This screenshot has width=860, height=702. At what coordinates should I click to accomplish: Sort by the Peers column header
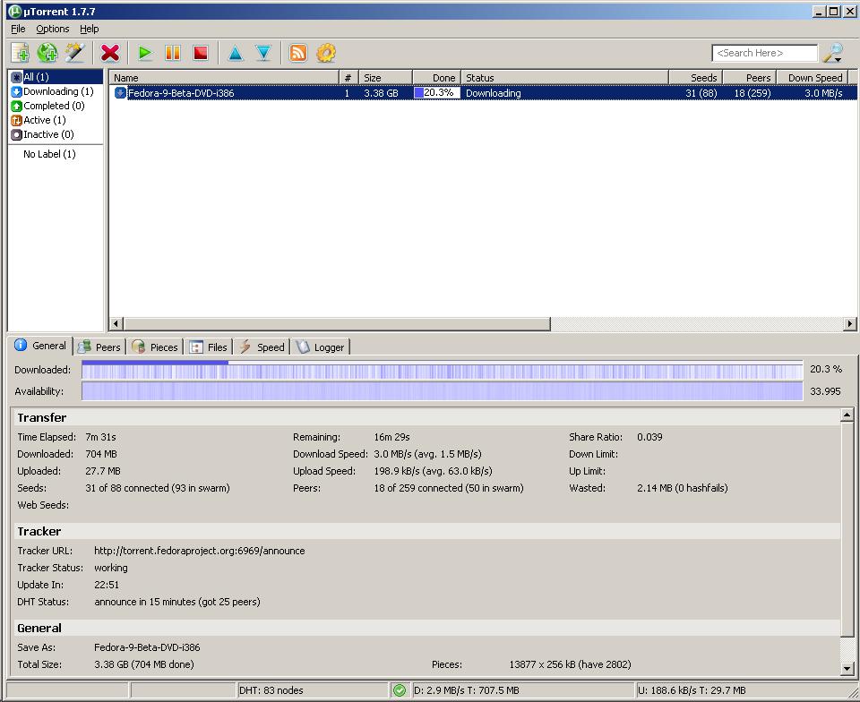[749, 78]
